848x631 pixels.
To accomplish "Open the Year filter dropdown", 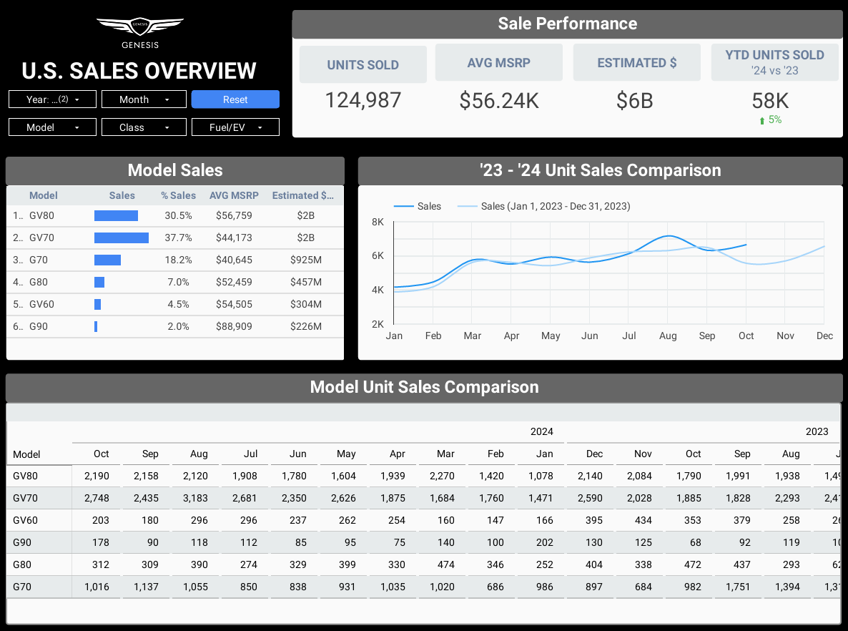I will click(x=52, y=99).
